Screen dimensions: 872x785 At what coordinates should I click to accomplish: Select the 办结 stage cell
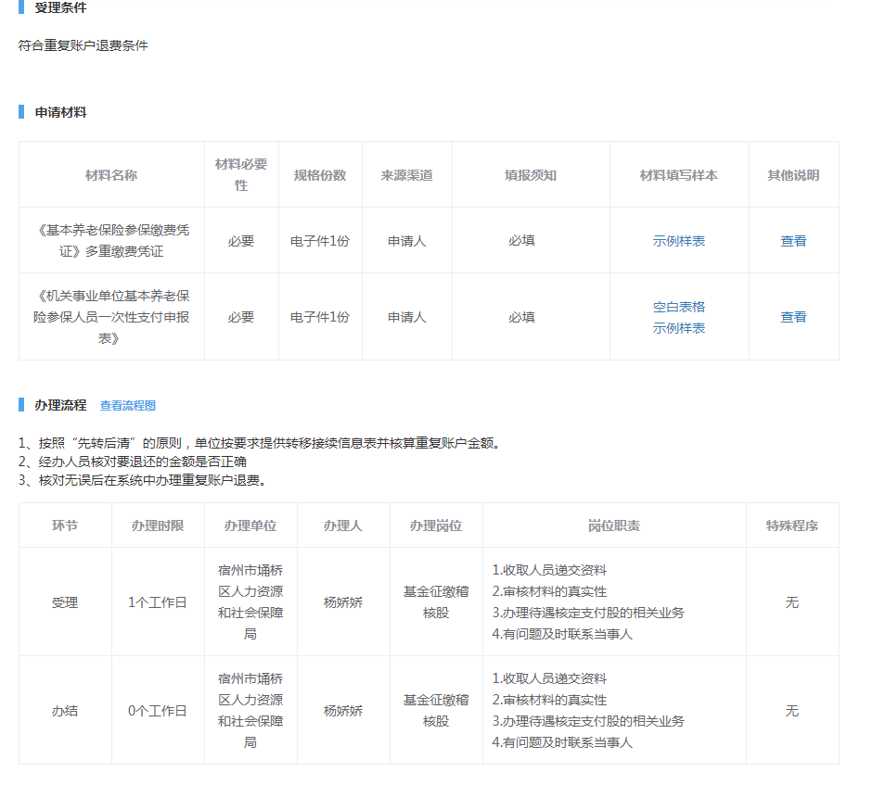click(x=65, y=711)
